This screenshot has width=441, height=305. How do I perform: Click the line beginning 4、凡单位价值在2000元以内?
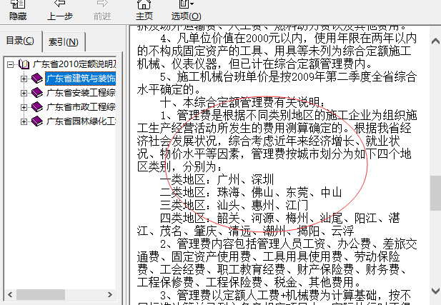(288, 39)
